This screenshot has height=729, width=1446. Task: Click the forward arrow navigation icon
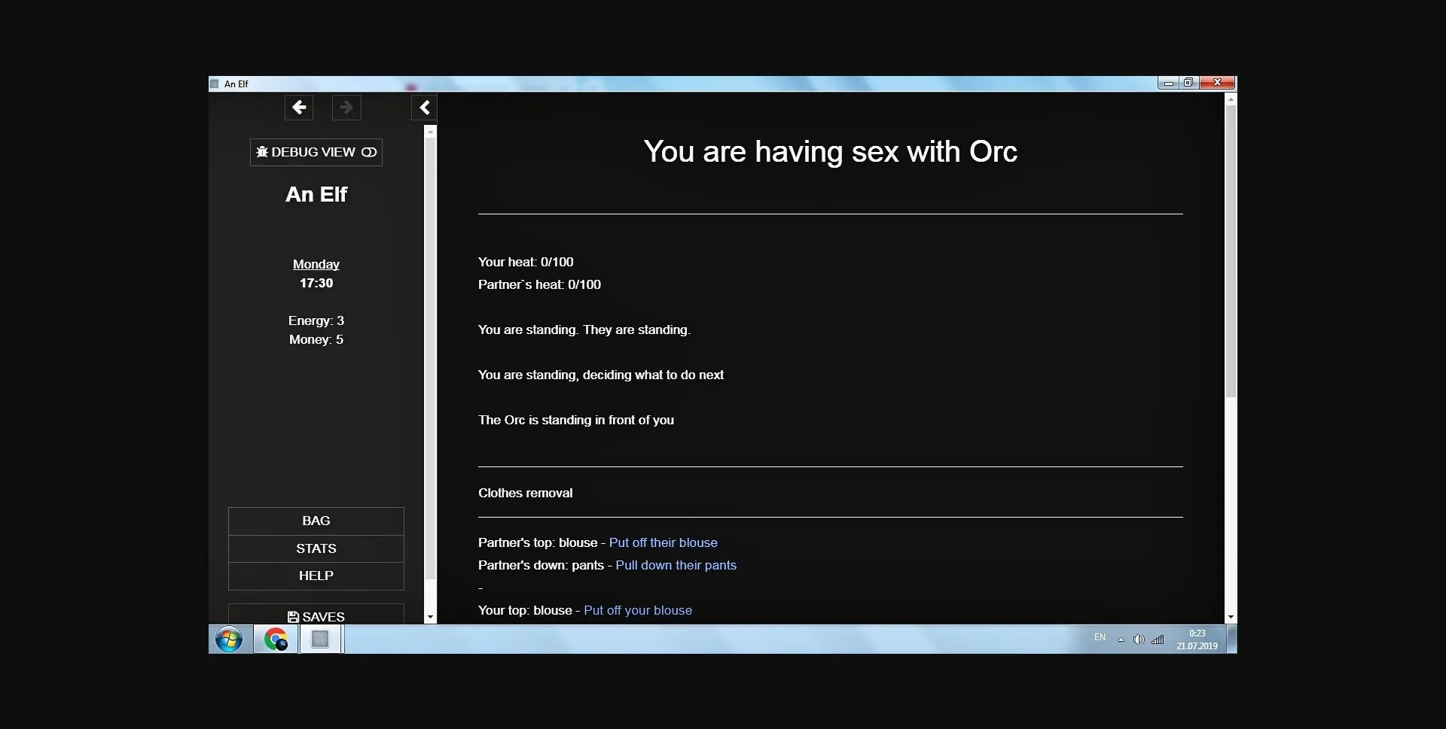(346, 108)
